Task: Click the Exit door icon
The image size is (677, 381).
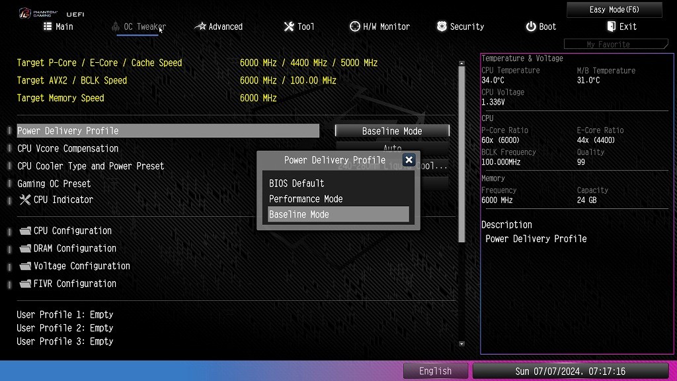Action: tap(611, 26)
